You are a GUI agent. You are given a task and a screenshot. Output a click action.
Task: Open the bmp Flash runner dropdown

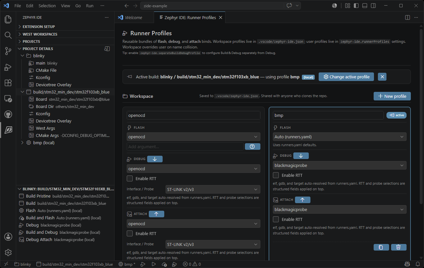point(339,137)
